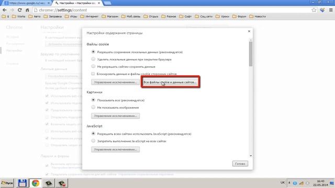Click the Готово button
This screenshot has width=335, height=188.
(240, 163)
